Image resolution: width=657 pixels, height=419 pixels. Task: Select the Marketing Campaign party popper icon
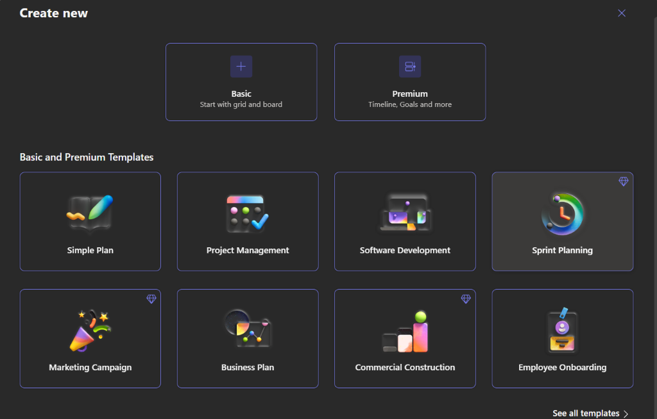[90, 331]
